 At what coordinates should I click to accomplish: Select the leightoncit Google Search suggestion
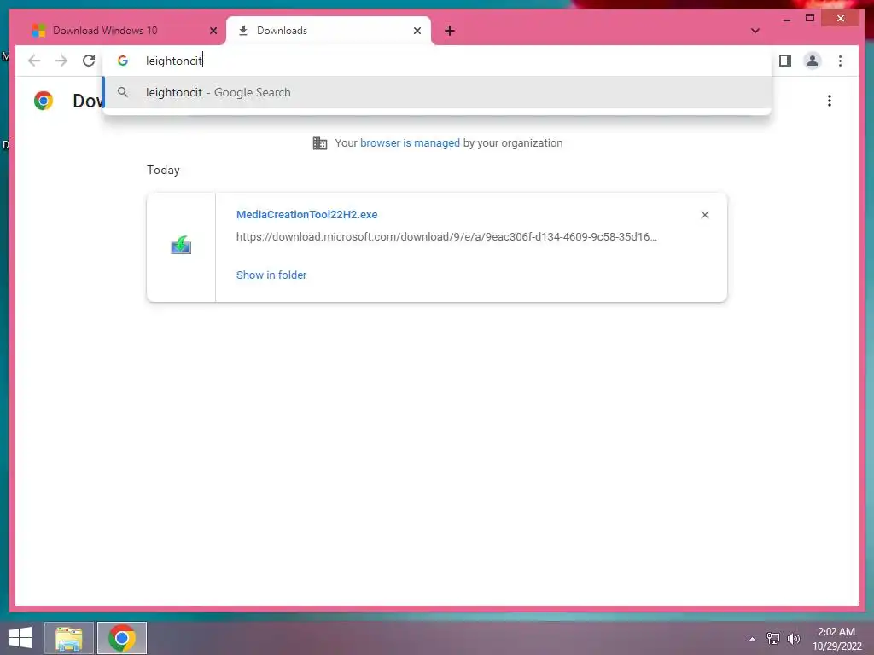point(437,92)
